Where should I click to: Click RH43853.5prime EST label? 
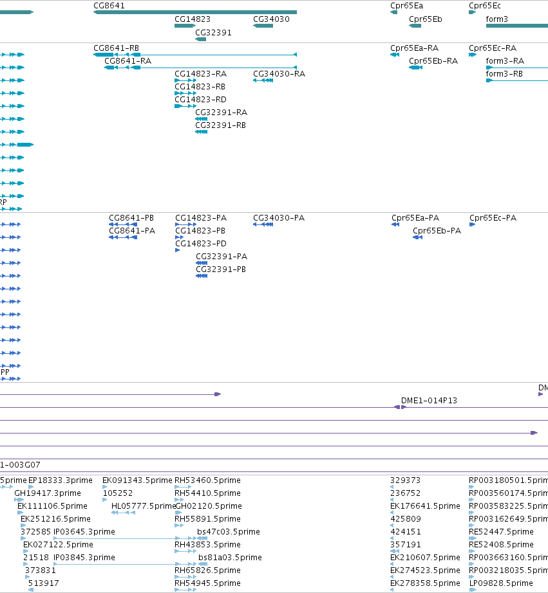(x=207, y=545)
